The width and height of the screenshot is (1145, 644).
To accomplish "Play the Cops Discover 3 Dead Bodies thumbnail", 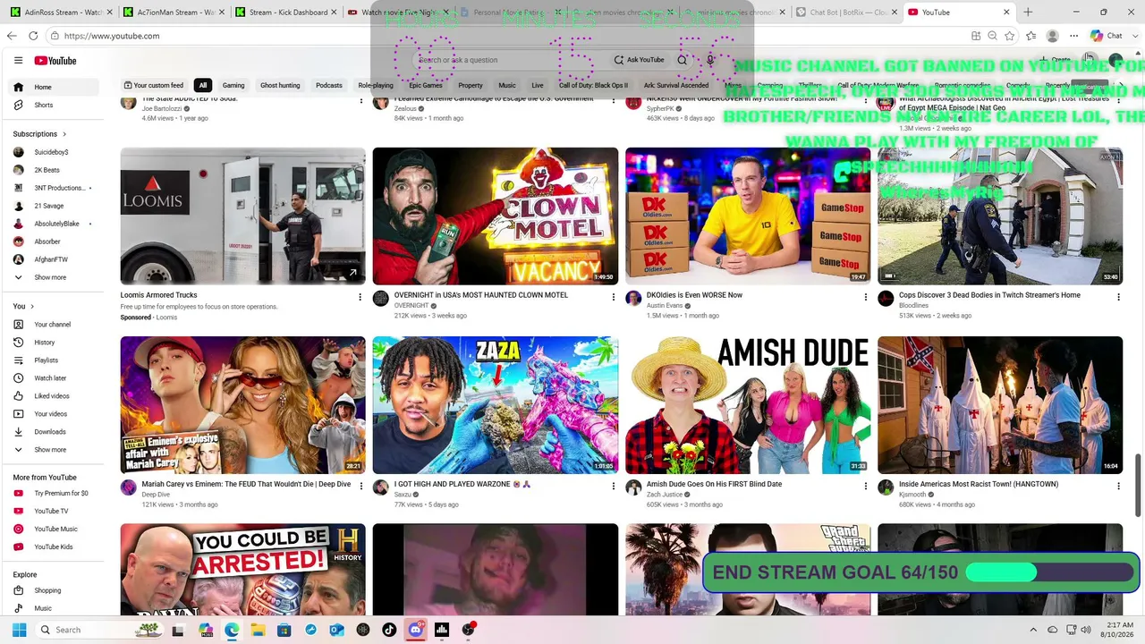I will [1000, 216].
